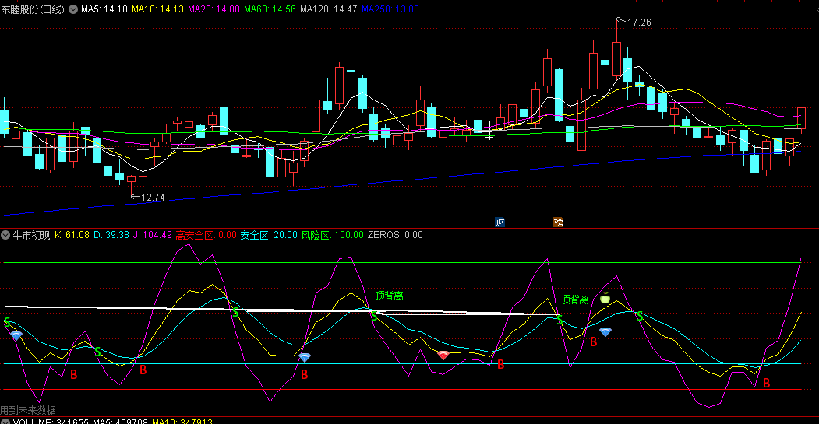Viewport: 819px width, 424px height.
Task: Click the 榜 ranking marker icon
Action: [x=559, y=223]
